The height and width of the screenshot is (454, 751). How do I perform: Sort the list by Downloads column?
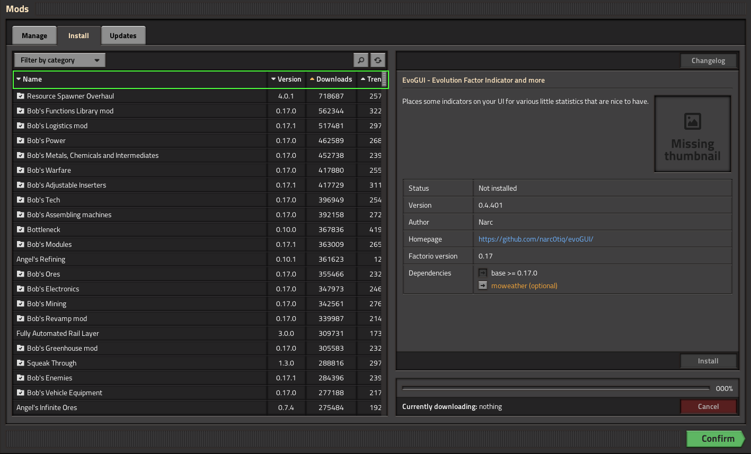point(330,79)
